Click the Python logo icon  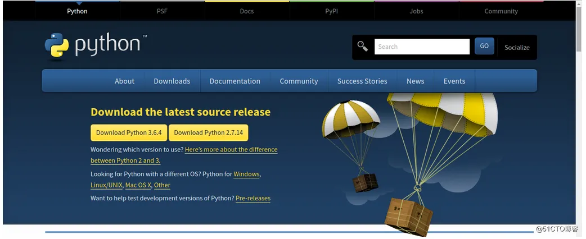(x=57, y=45)
